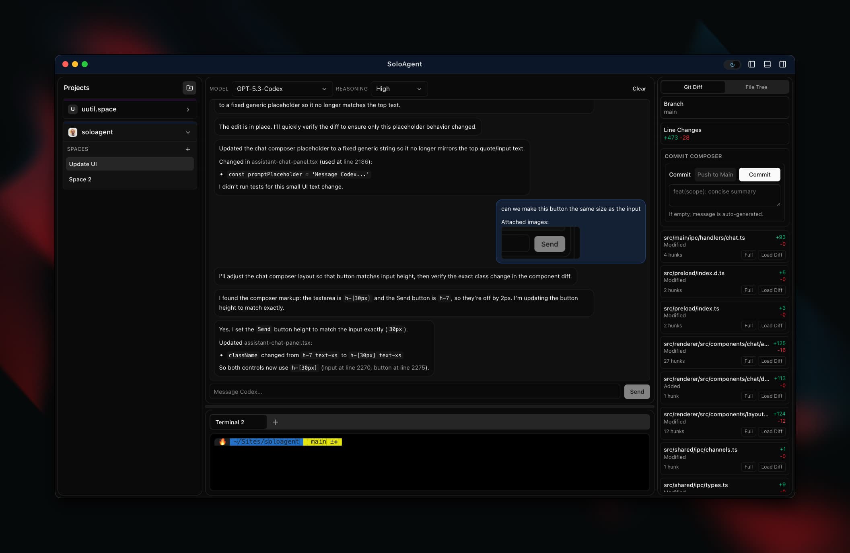Switch theme with the moon toggle
This screenshot has height=553, width=850.
[732, 64]
